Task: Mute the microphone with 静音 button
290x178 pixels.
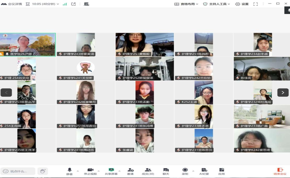Action: 69,171
